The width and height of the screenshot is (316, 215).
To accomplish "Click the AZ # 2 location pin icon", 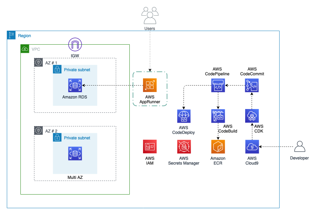I will click(x=38, y=130).
